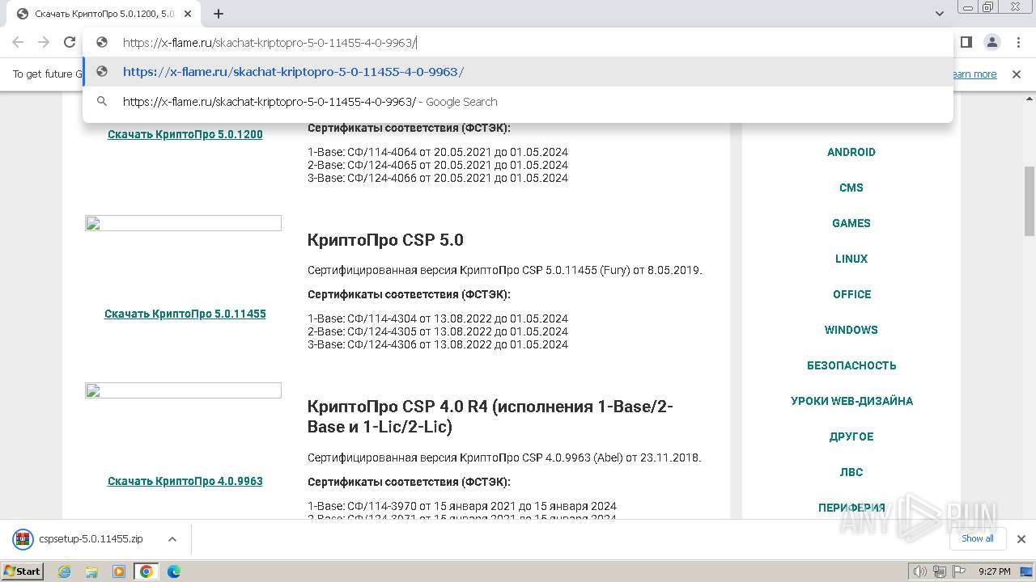Screen dimensions: 1036x582
Task: Close the downloads bar
Action: [x=1021, y=539]
